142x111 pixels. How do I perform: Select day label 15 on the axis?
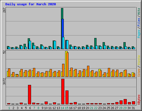tap(67, 108)
